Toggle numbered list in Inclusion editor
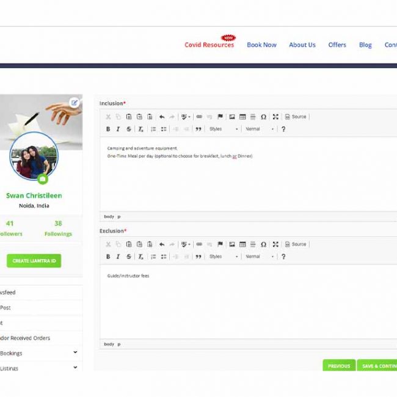Viewport: 397px width, 397px height. coord(153,129)
